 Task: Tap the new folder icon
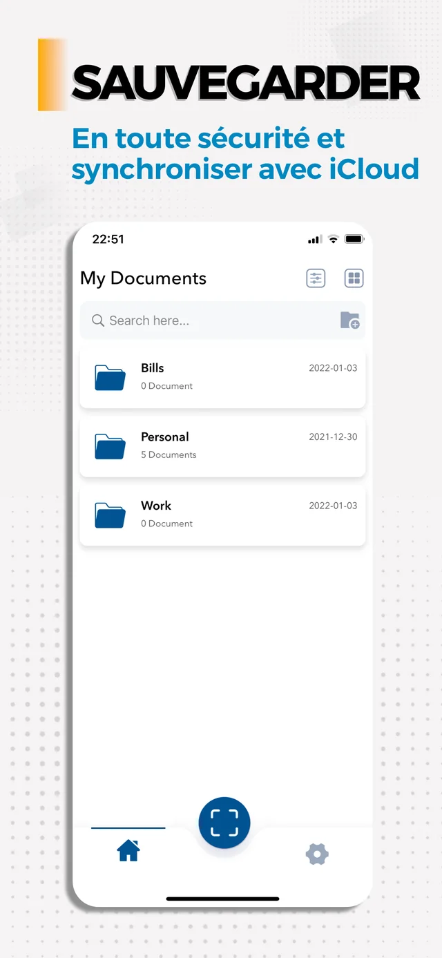[x=350, y=320]
